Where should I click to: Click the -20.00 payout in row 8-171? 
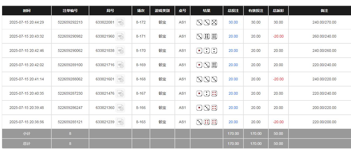pyautogui.click(x=278, y=36)
